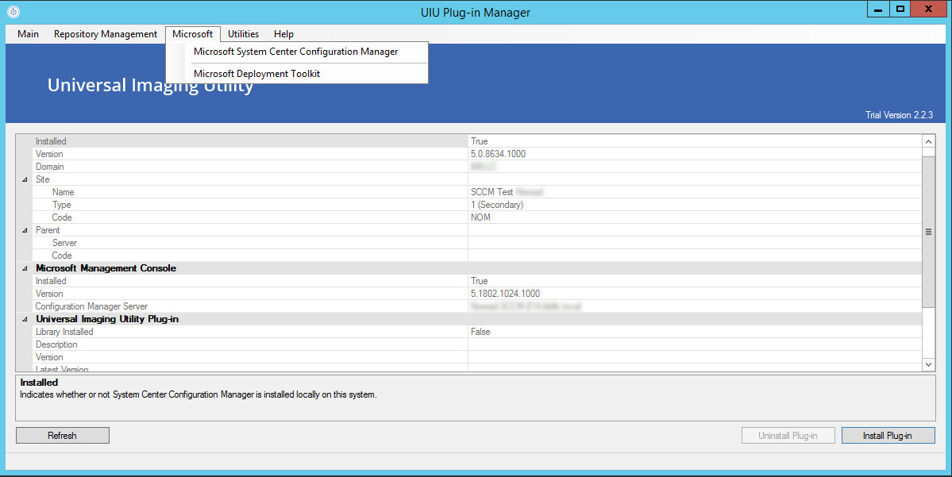952x477 pixels.
Task: Click the Refresh button
Action: [x=63, y=435]
